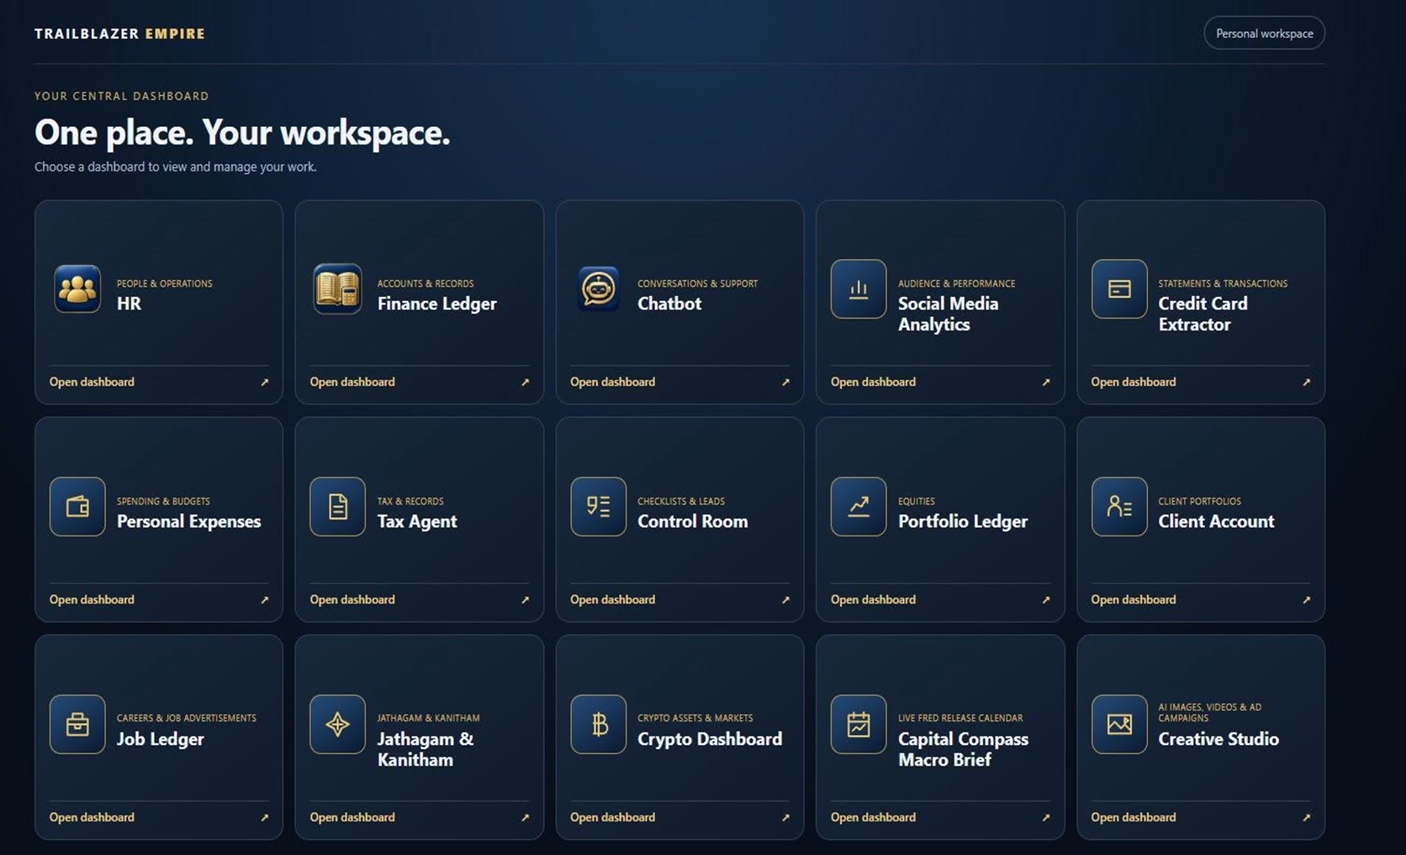Open dashboard for Portfolio Ledger

click(873, 599)
